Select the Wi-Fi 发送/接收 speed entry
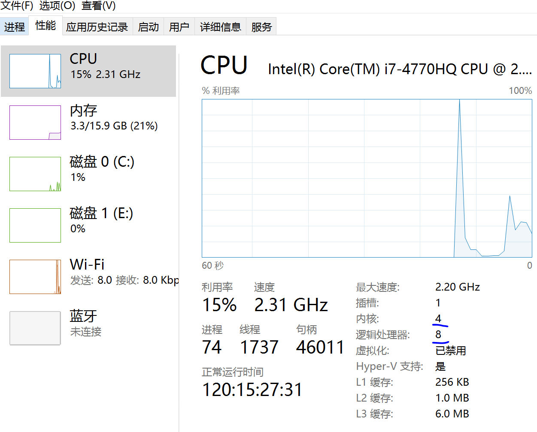Image resolution: width=537 pixels, height=432 pixels. click(124, 280)
